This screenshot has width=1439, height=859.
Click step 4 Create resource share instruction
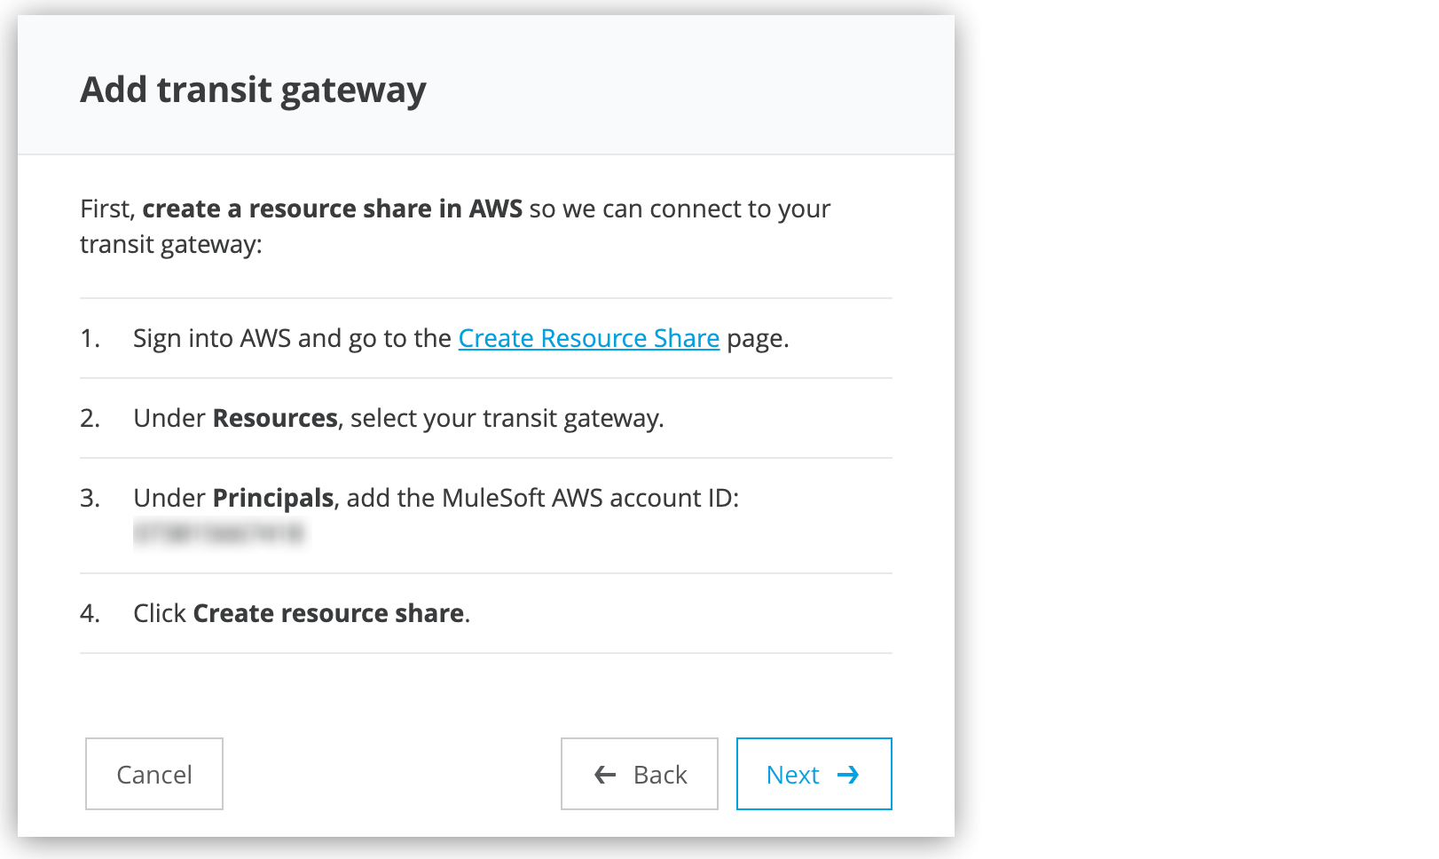(x=302, y=612)
